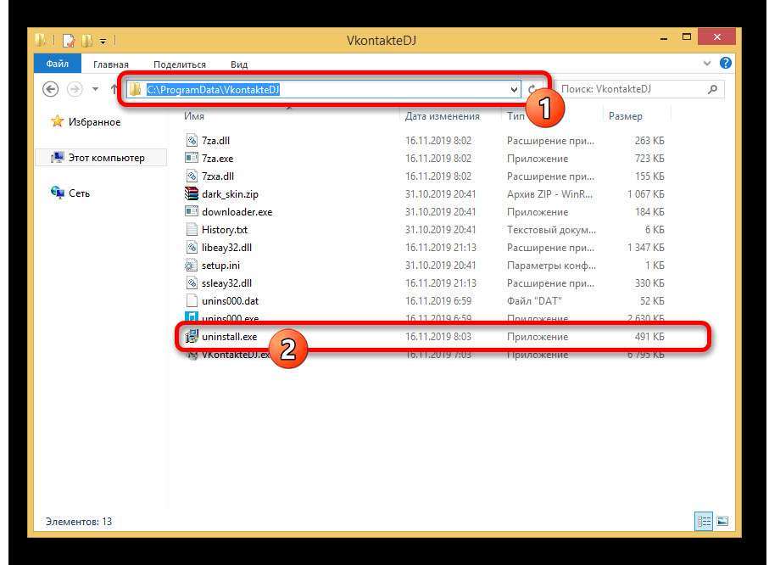Click the Properties quick access icon
This screenshot has height=565, width=769.
pyautogui.click(x=69, y=40)
